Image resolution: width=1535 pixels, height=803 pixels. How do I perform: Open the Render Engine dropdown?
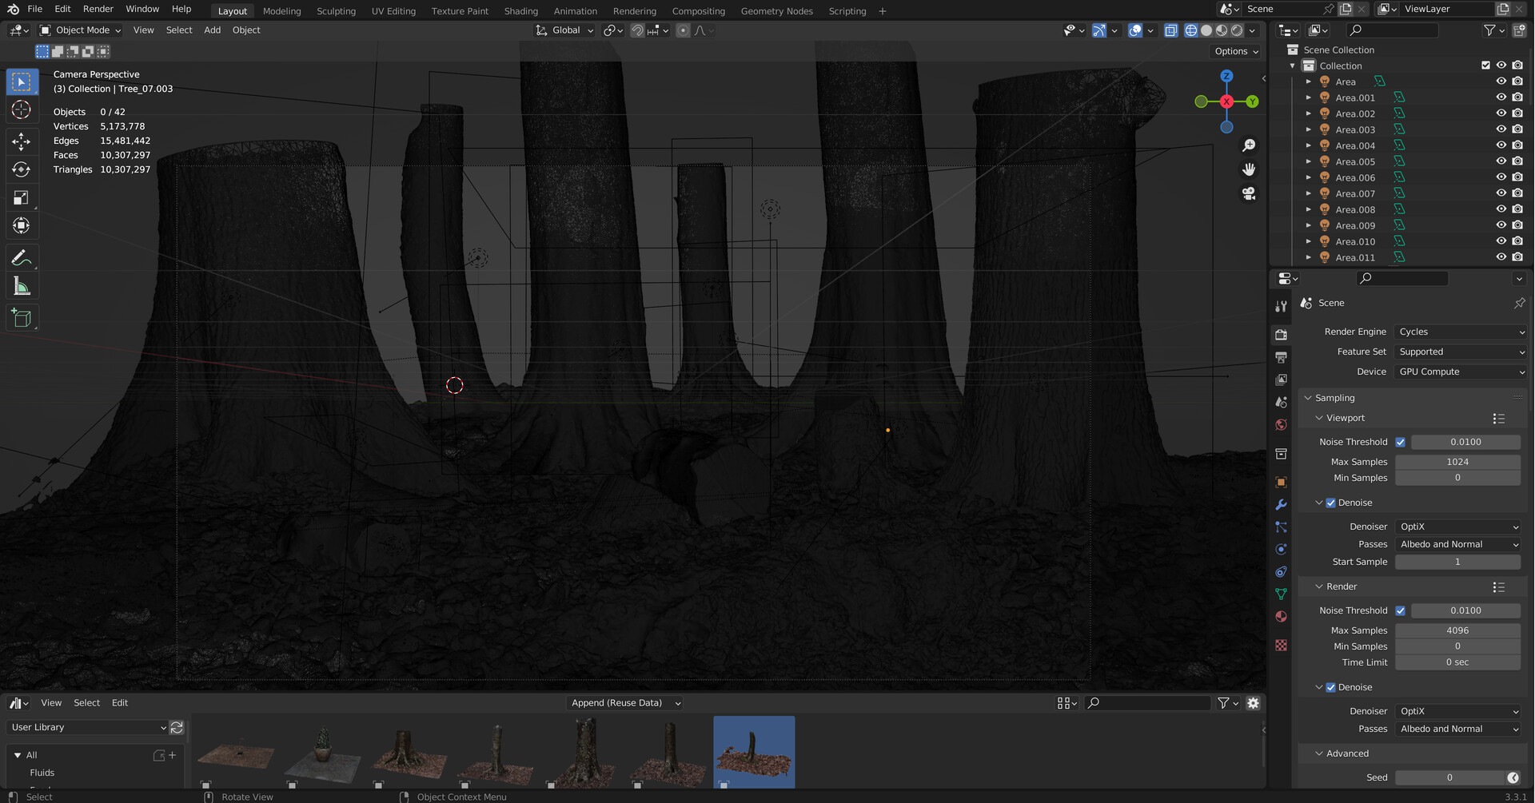(1459, 332)
